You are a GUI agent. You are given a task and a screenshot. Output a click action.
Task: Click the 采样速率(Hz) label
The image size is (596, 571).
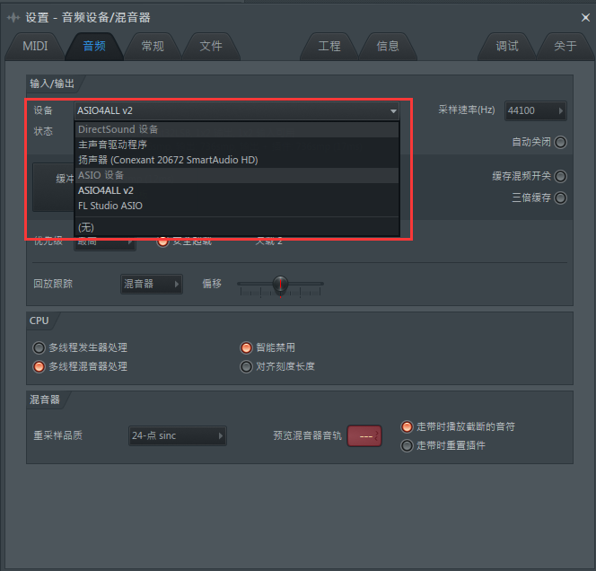[x=467, y=110]
